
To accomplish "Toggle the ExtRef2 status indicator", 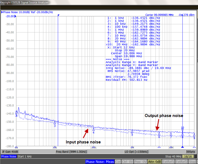I will click(x=182, y=161).
